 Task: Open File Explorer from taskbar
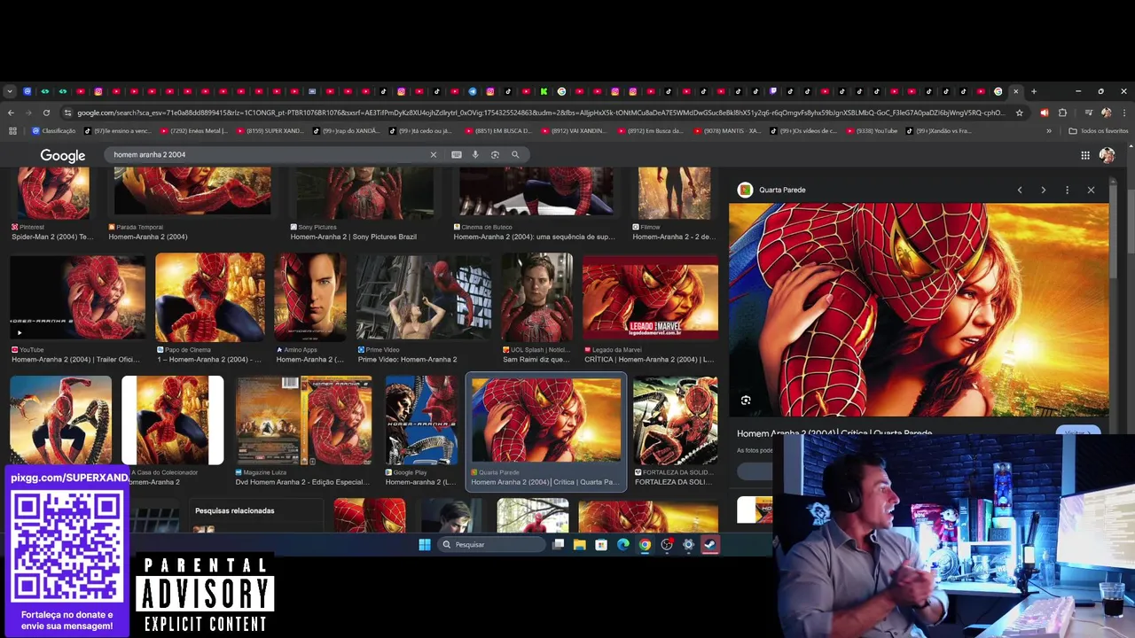pos(579,544)
